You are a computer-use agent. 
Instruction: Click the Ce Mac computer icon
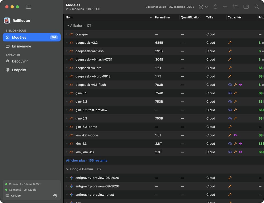point(7,196)
